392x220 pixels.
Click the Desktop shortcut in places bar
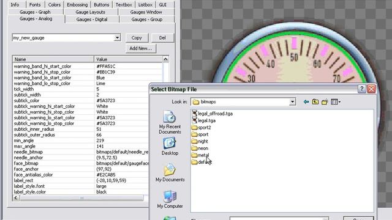(x=170, y=147)
